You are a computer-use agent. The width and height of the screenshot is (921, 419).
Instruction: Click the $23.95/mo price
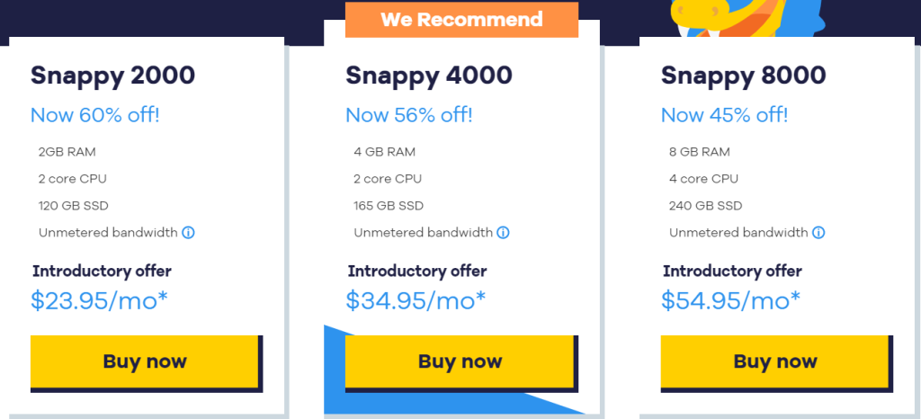(100, 300)
